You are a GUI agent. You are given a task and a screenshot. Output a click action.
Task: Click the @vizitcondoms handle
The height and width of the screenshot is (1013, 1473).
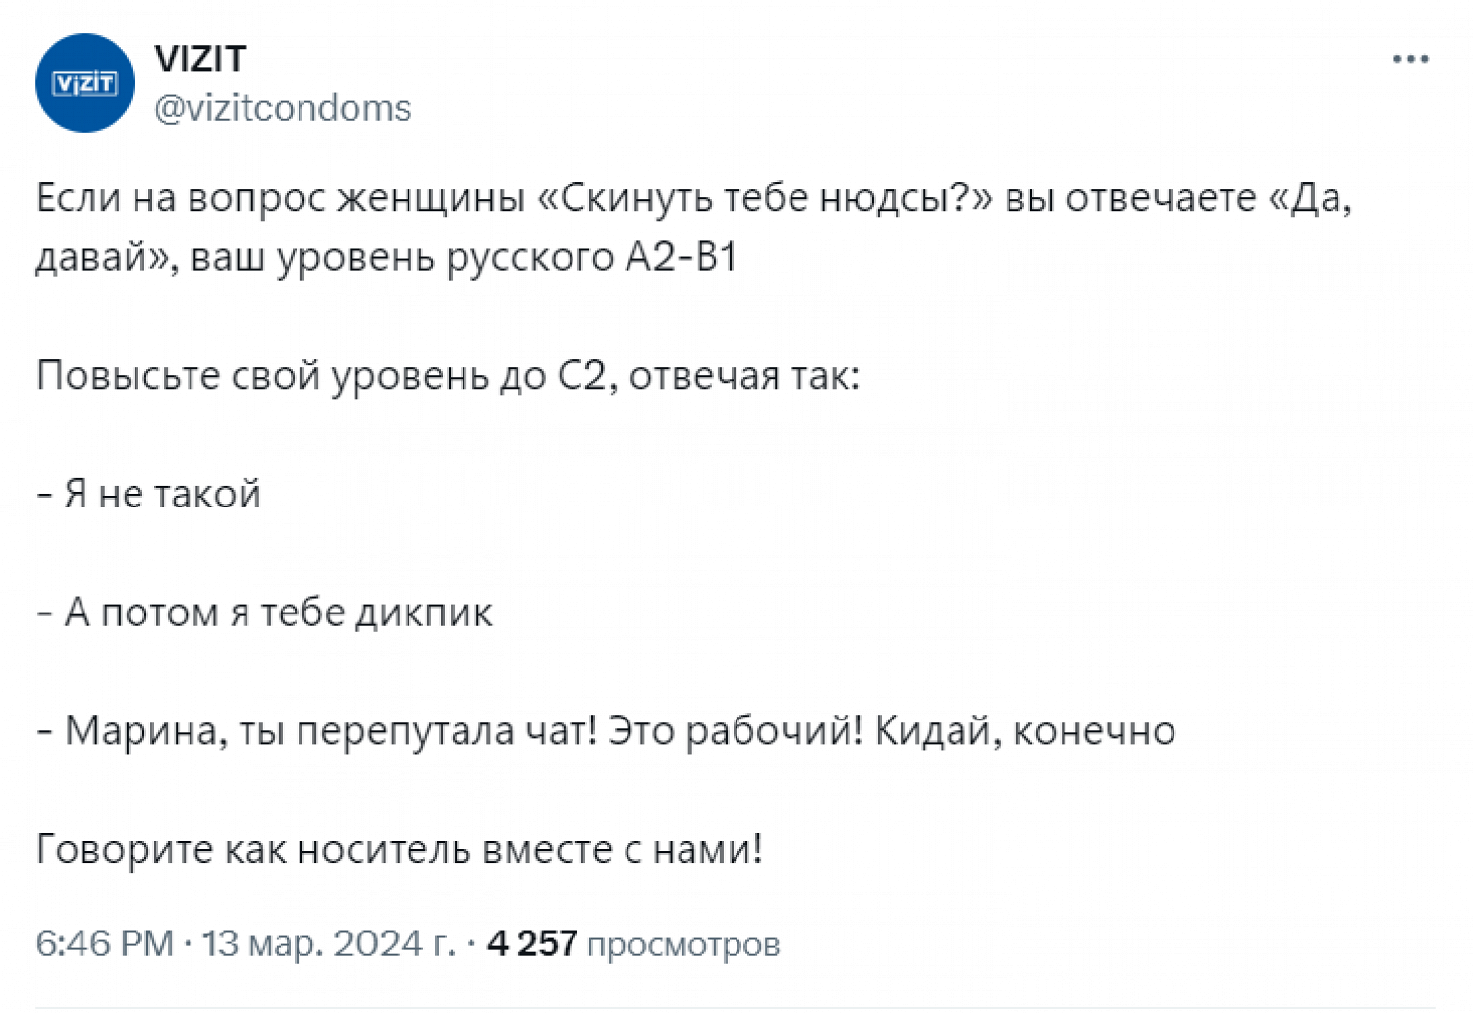pos(283,108)
